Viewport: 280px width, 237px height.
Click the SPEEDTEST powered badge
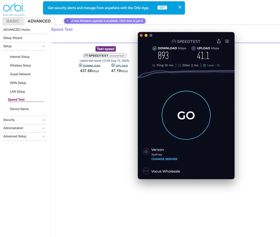(104, 56)
